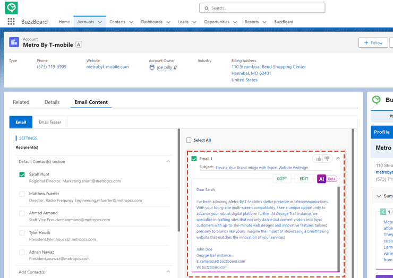Image resolution: width=393 pixels, height=278 pixels.
Task: Open metrobyt-mobile.com website link
Action: (107, 67)
